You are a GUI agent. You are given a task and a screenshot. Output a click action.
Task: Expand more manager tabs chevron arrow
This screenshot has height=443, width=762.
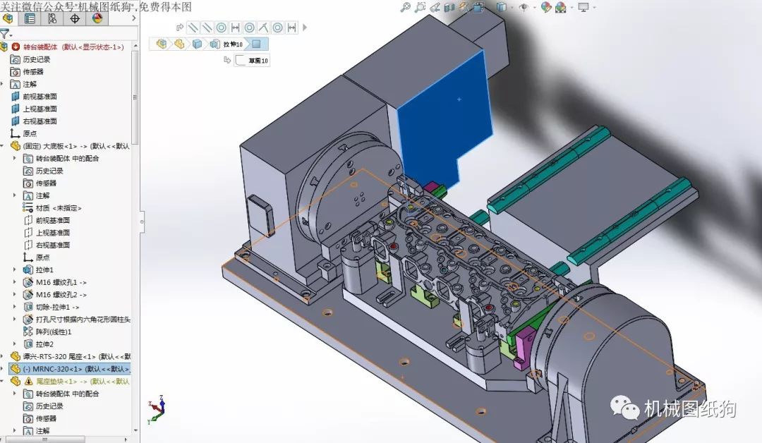[134, 18]
